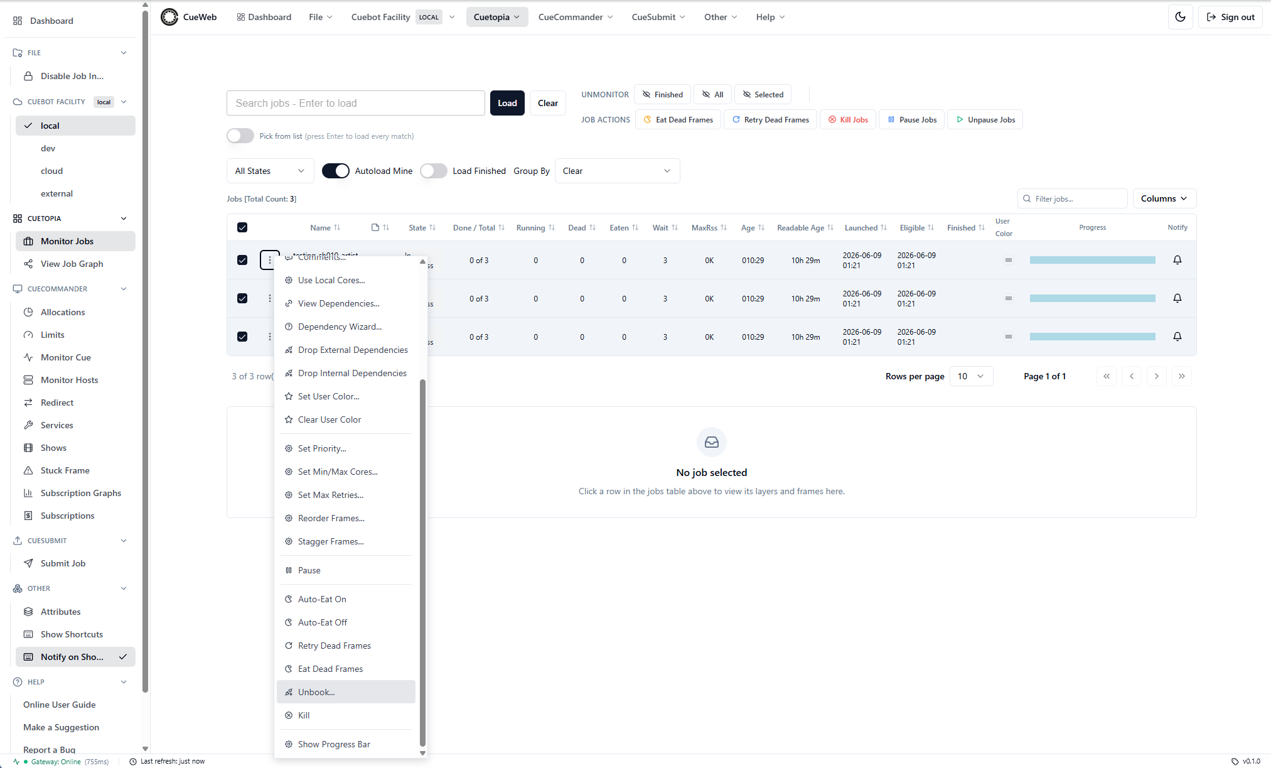This screenshot has width=1271, height=768.
Task: Click second job's user color swatch
Action: click(x=1009, y=298)
